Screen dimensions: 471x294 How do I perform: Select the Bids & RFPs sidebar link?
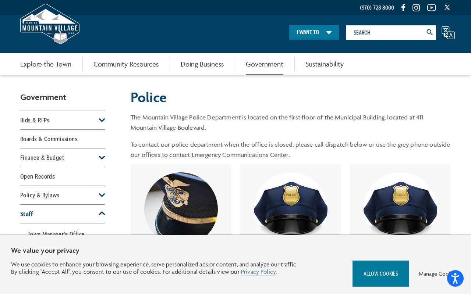tap(35, 120)
